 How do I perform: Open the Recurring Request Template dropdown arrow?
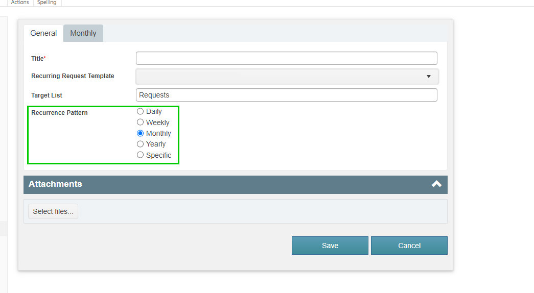(428, 77)
